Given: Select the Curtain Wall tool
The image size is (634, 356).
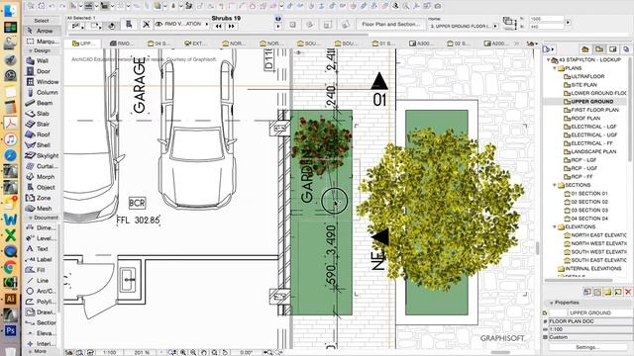Looking at the screenshot, I should (42, 166).
